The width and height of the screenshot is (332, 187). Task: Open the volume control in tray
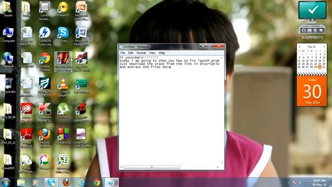pos(300,182)
